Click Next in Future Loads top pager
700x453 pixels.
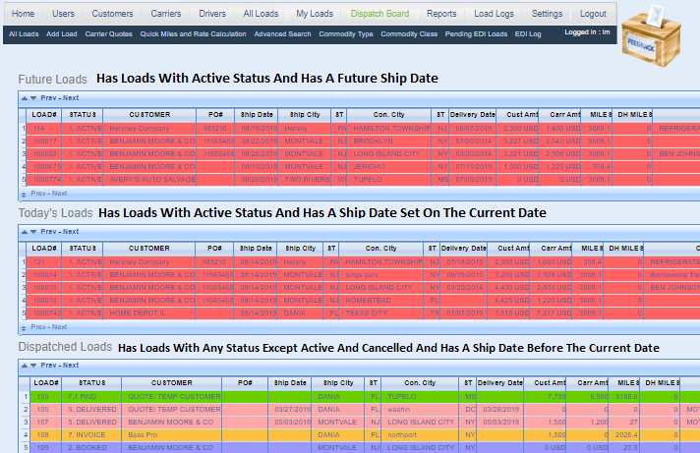[71, 98]
